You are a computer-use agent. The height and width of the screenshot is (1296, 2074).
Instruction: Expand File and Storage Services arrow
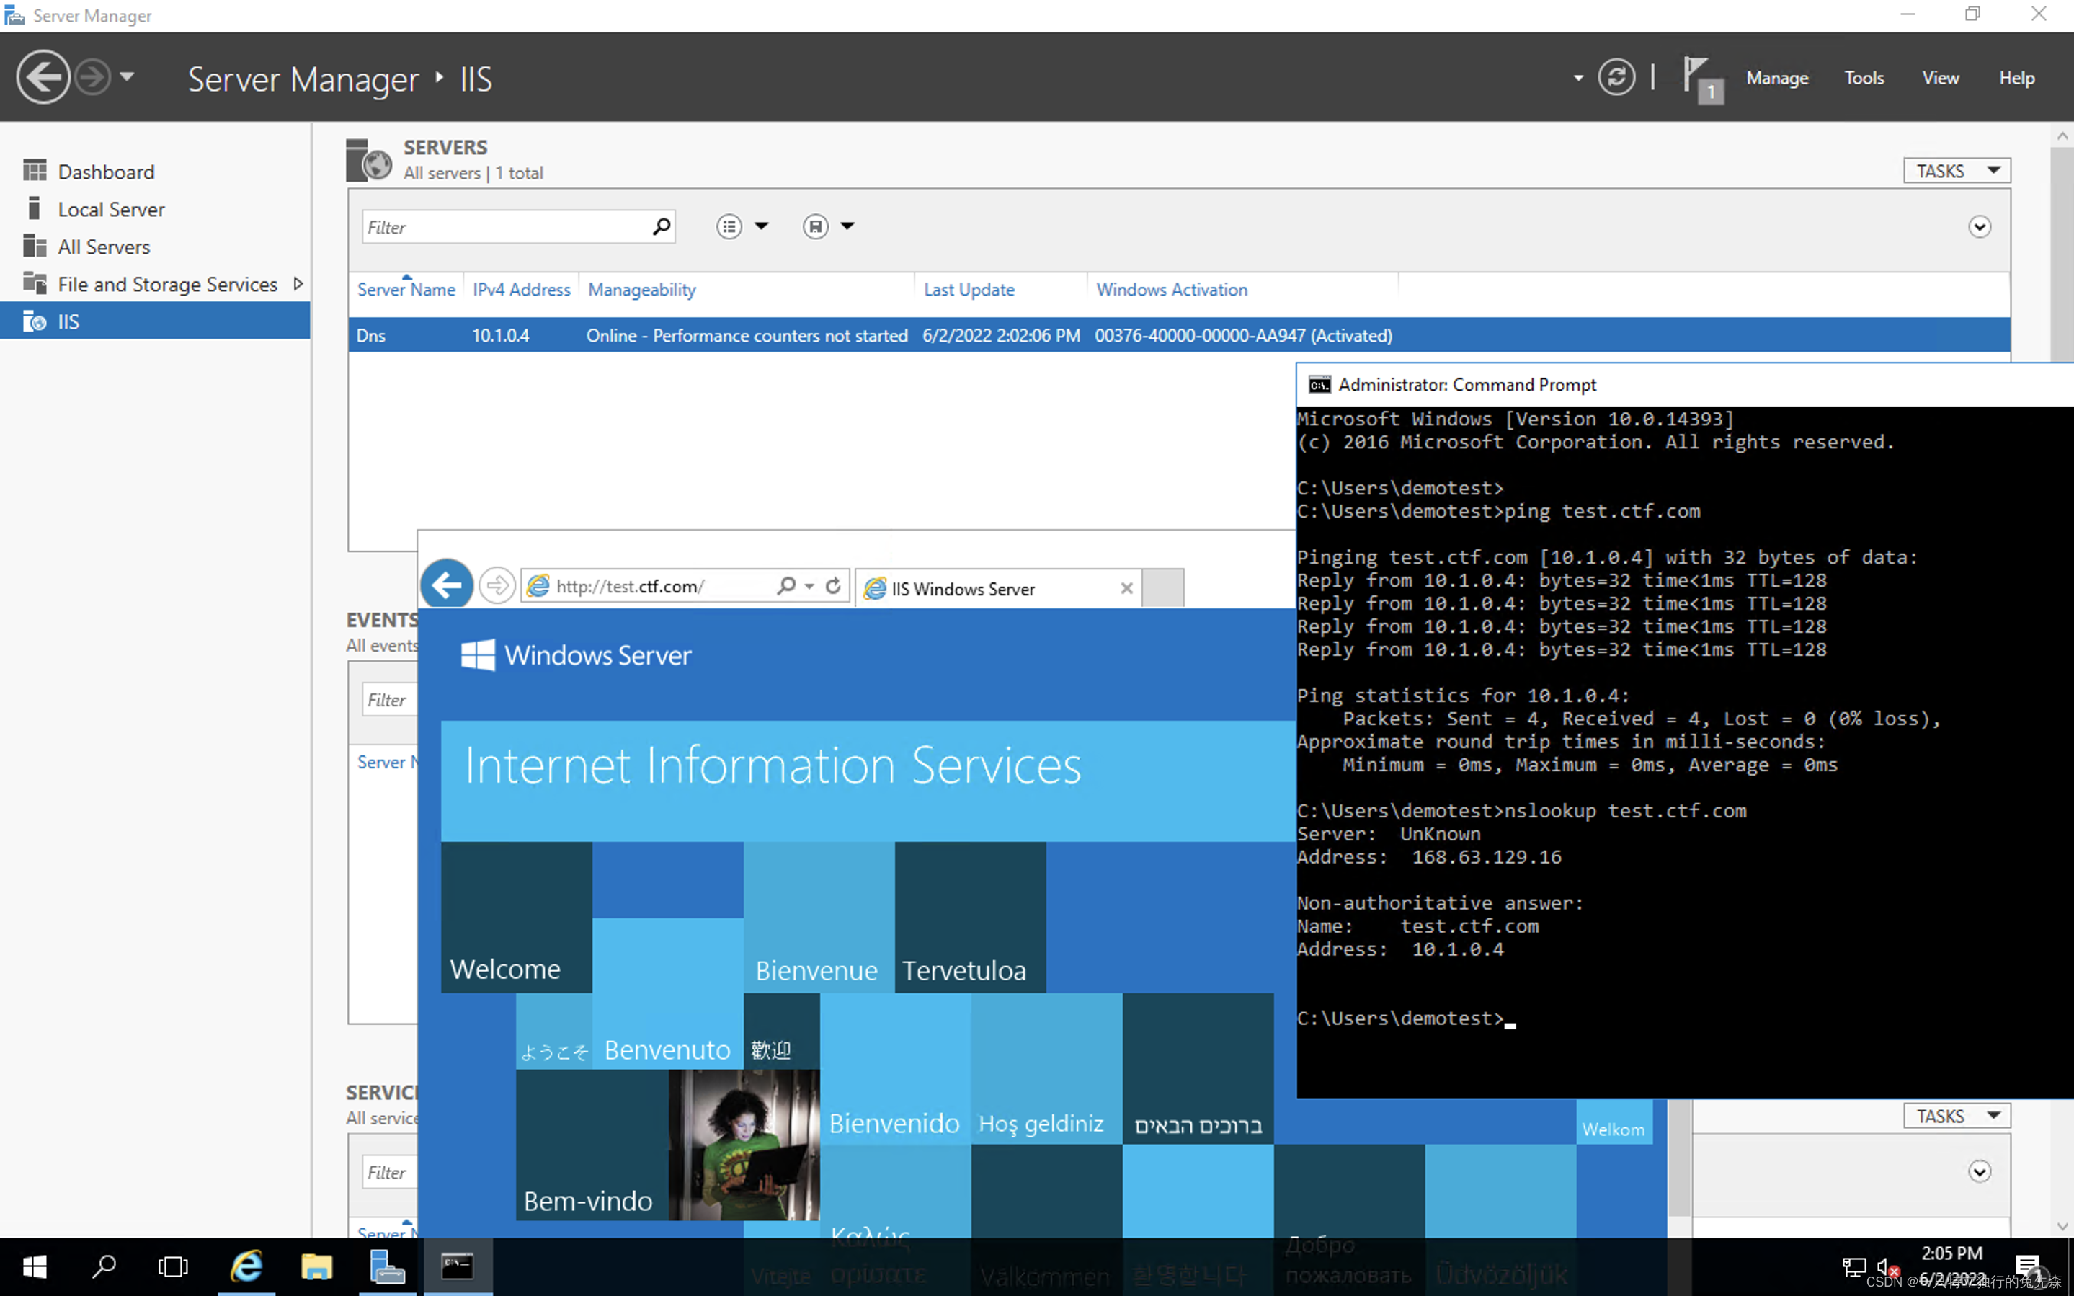[x=298, y=284]
